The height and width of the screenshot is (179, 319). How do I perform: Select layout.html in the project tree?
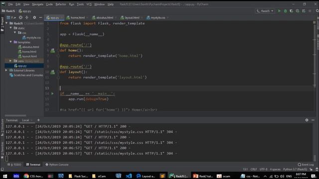[27, 56]
